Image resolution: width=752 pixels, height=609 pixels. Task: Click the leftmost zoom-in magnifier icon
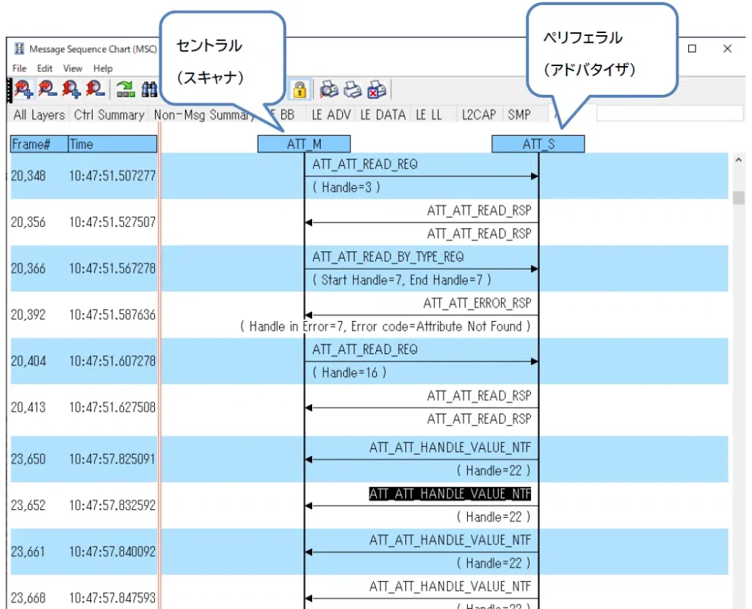click(x=23, y=90)
